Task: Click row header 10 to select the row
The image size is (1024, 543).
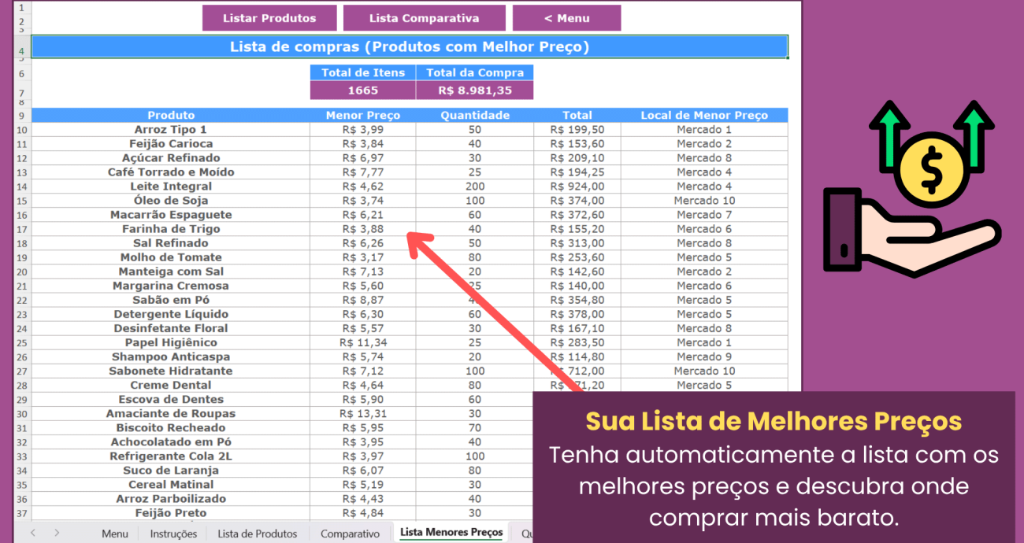Action: [21, 129]
